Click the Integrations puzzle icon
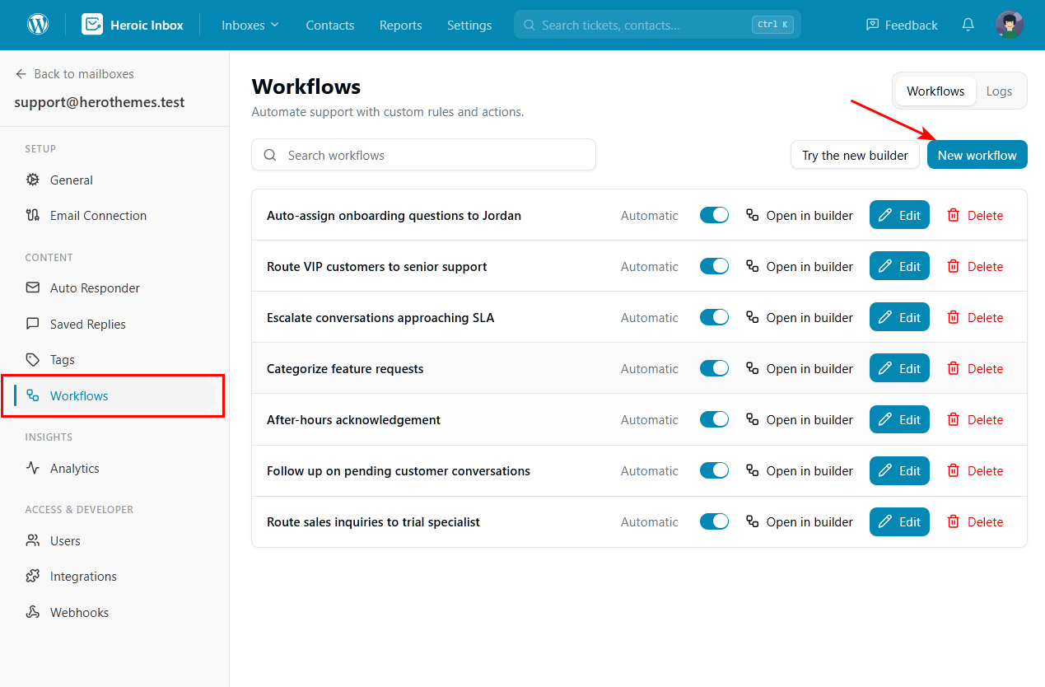 click(x=33, y=577)
